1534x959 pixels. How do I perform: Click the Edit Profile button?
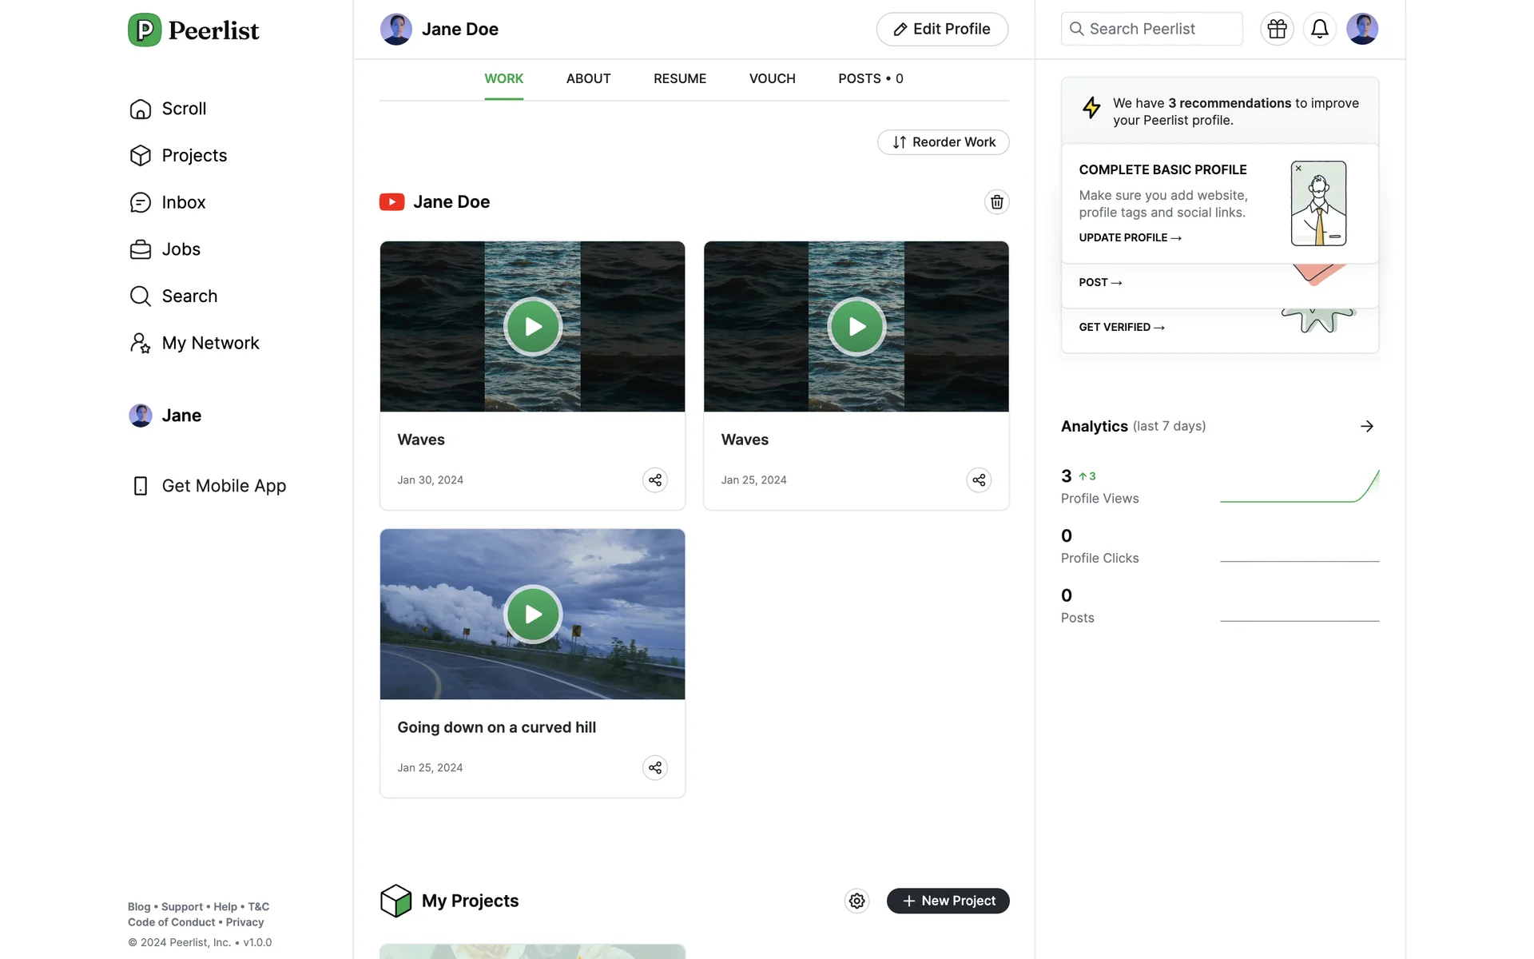point(941,30)
